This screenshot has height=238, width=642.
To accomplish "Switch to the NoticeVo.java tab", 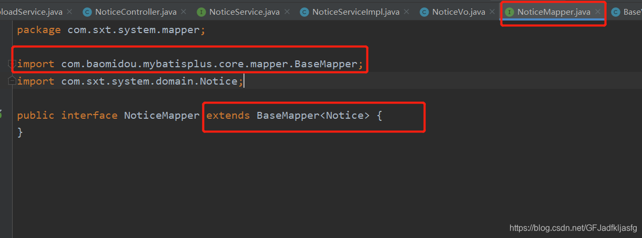I will [x=458, y=12].
